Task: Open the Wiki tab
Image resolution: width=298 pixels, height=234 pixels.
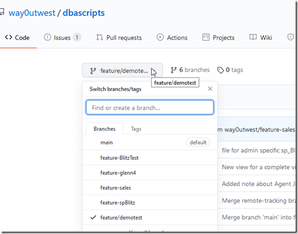Action: (x=261, y=37)
